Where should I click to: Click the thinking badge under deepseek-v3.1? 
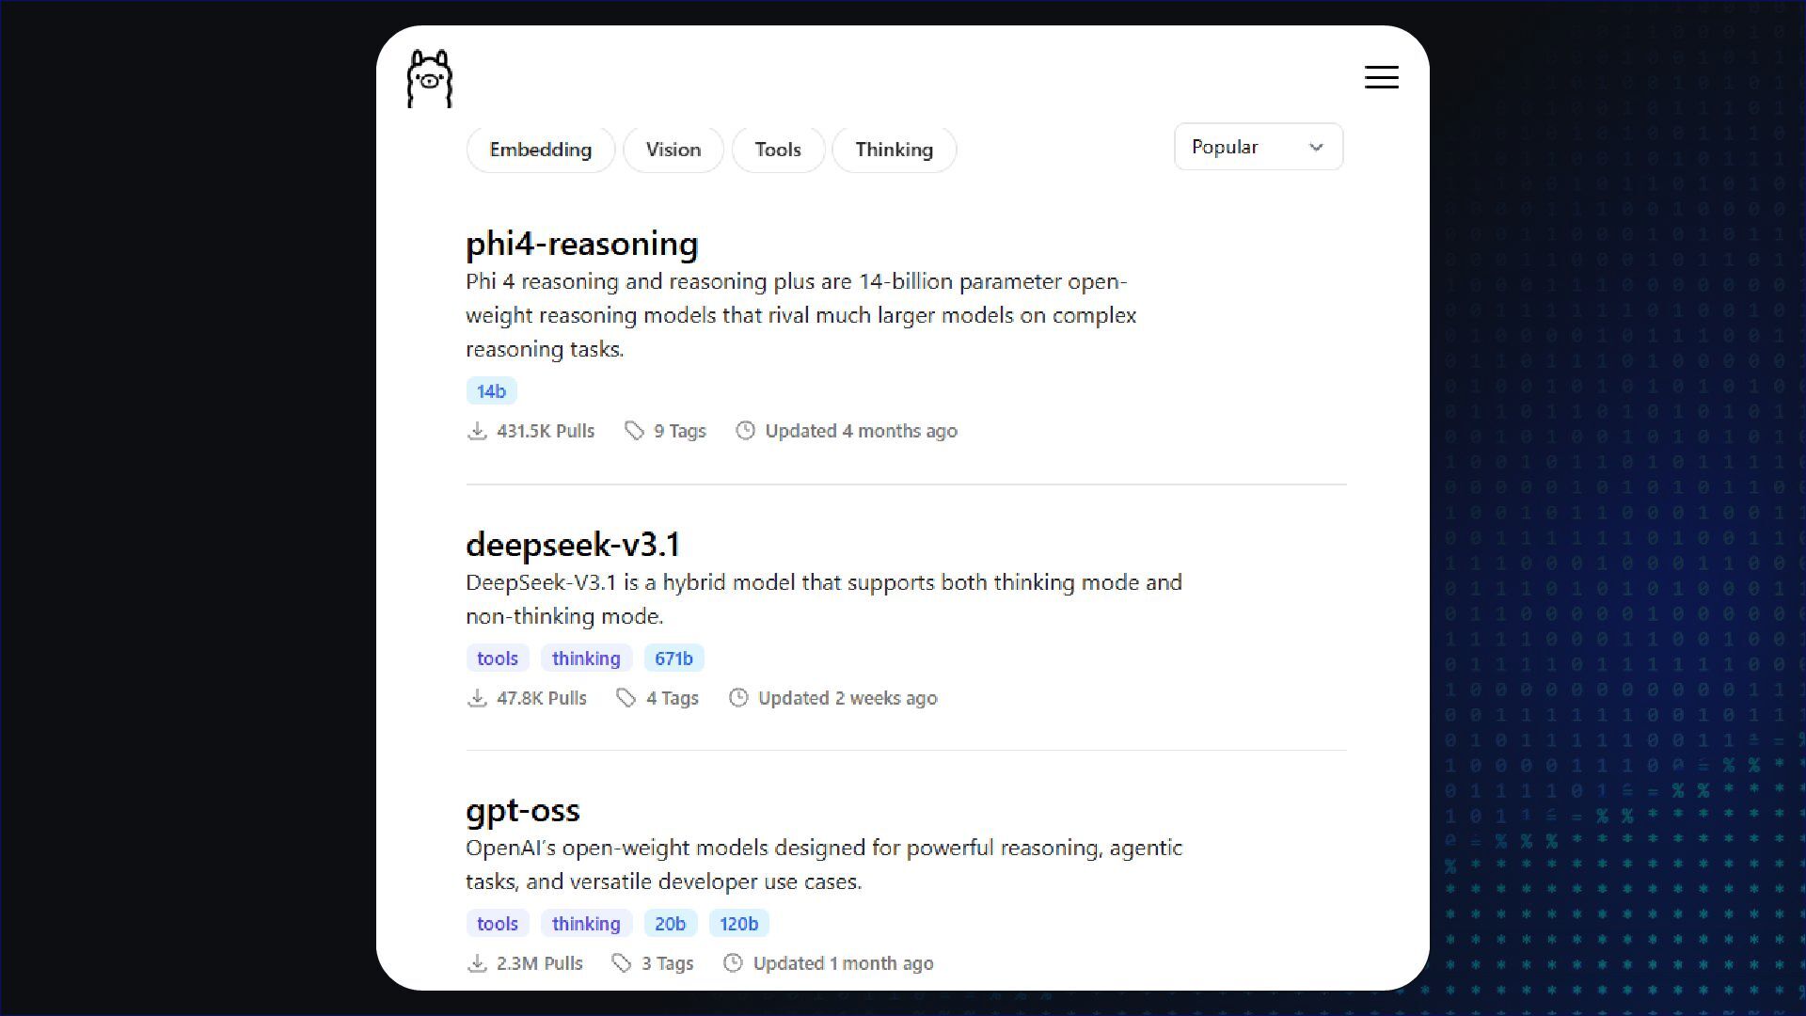586,659
